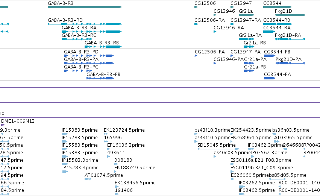Click EST EK254423.5prime
Viewport: 320px width, 196px height.
pyautogui.click(x=232, y=134)
